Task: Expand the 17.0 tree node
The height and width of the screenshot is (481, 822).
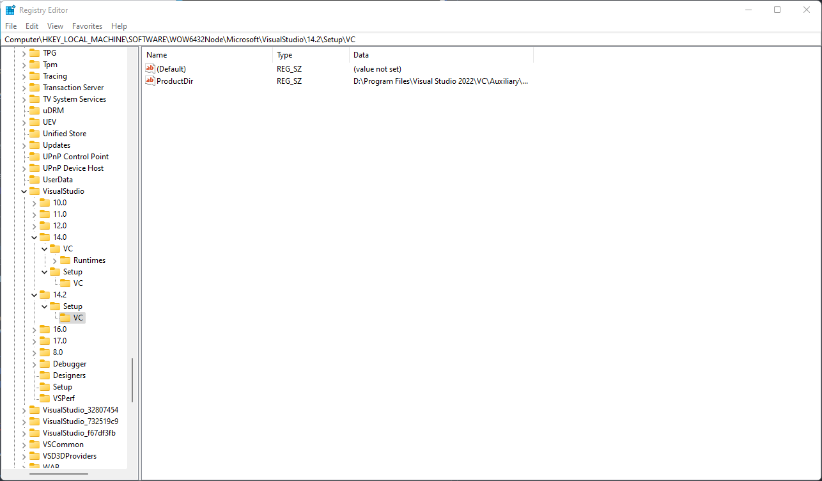Action: [x=34, y=340]
